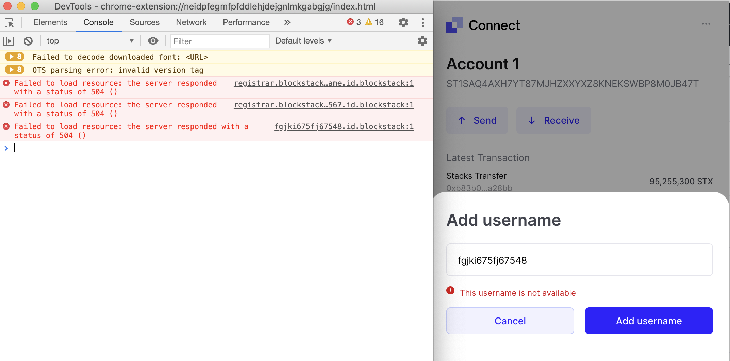Image resolution: width=730 pixels, height=361 pixels.
Task: Click the Send button
Action: [477, 120]
